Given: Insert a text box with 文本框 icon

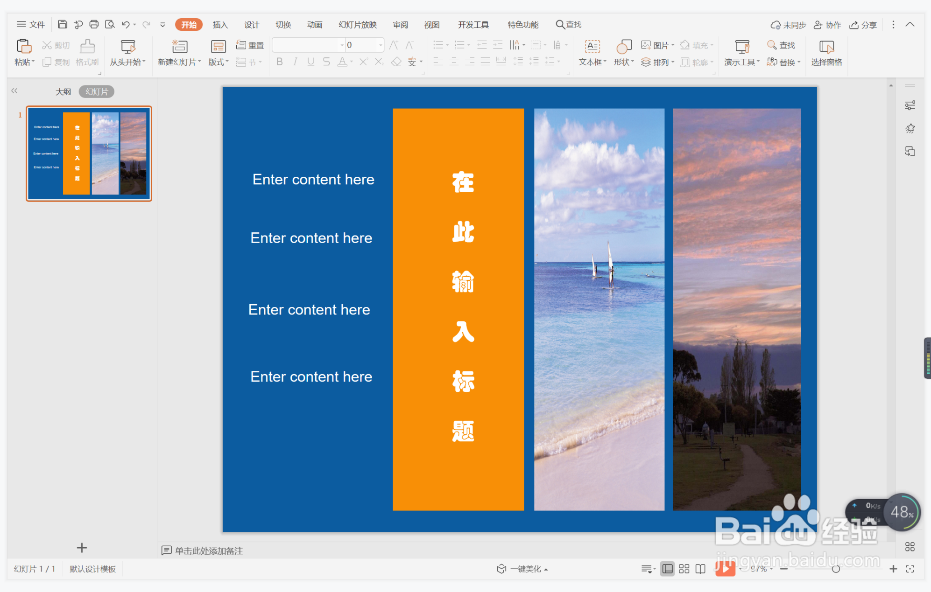Looking at the screenshot, I should point(592,47).
